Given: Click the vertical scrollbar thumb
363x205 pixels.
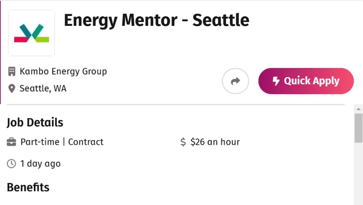Looking at the screenshot, I should (359, 128).
